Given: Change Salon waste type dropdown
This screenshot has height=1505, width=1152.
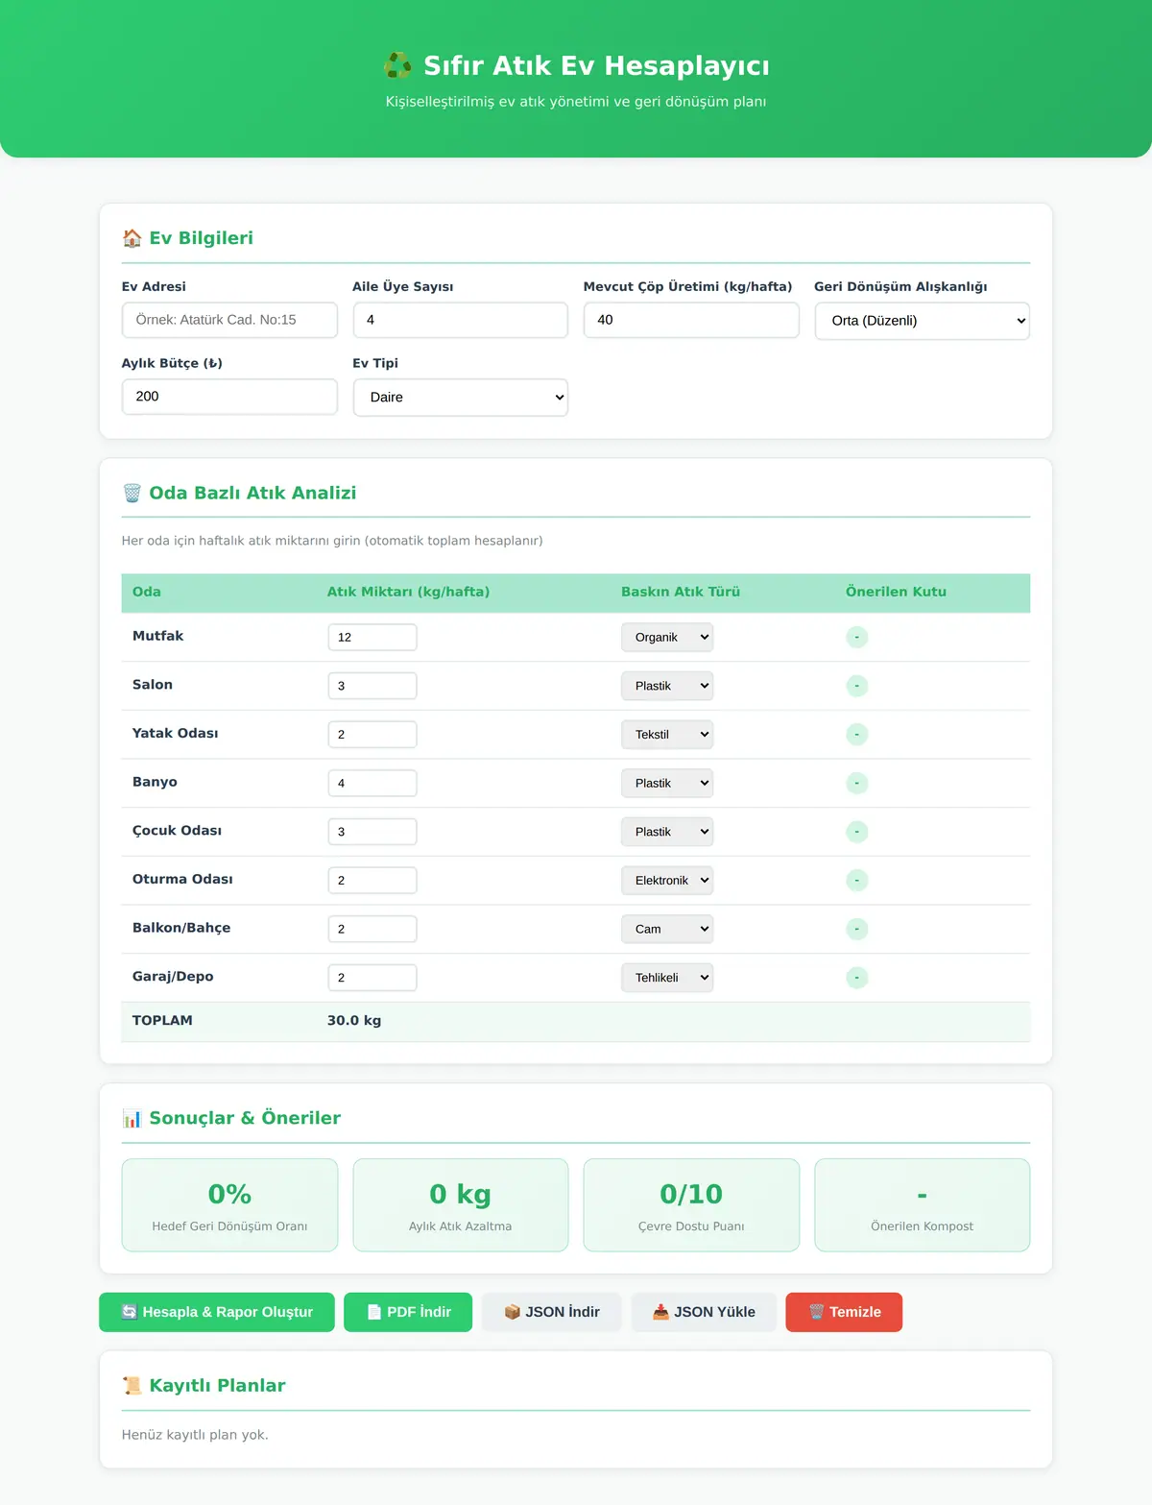Looking at the screenshot, I should pyautogui.click(x=667, y=686).
